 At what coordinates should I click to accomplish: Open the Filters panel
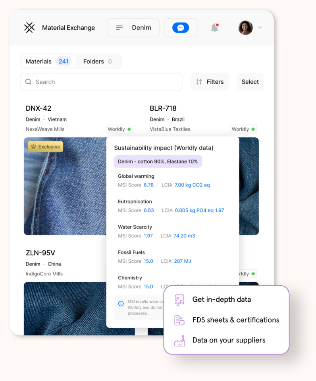(210, 82)
